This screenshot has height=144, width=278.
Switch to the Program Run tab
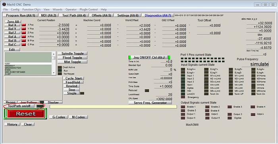pos(20,15)
